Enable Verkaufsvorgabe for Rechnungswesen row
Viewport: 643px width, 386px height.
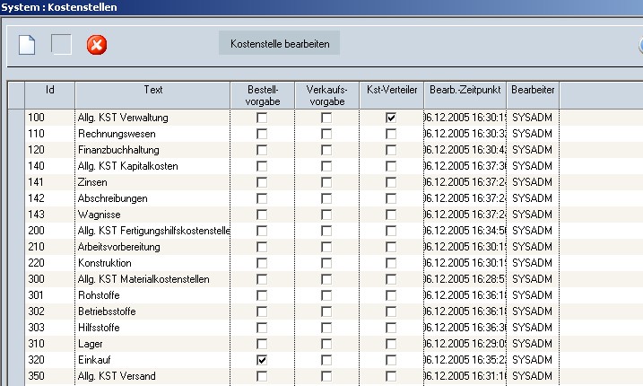(326, 134)
